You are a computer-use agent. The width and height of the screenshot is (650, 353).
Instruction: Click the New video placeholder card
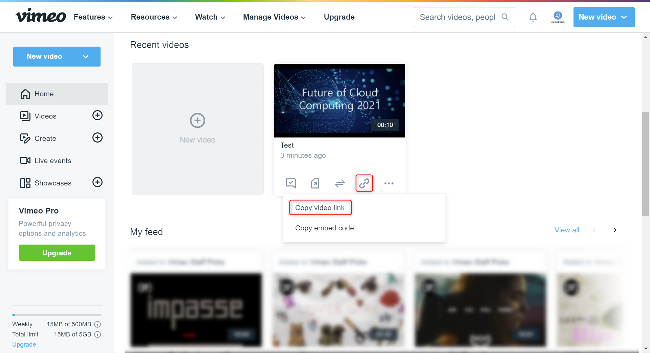click(x=198, y=129)
